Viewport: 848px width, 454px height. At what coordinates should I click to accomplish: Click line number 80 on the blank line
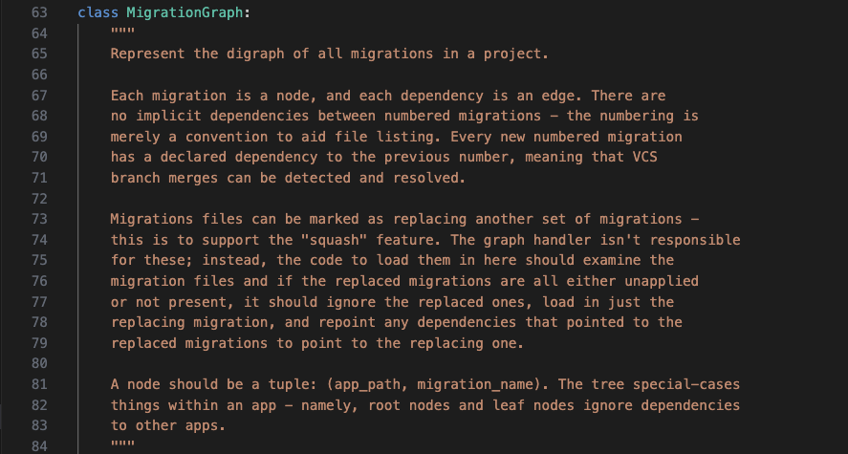click(x=39, y=363)
